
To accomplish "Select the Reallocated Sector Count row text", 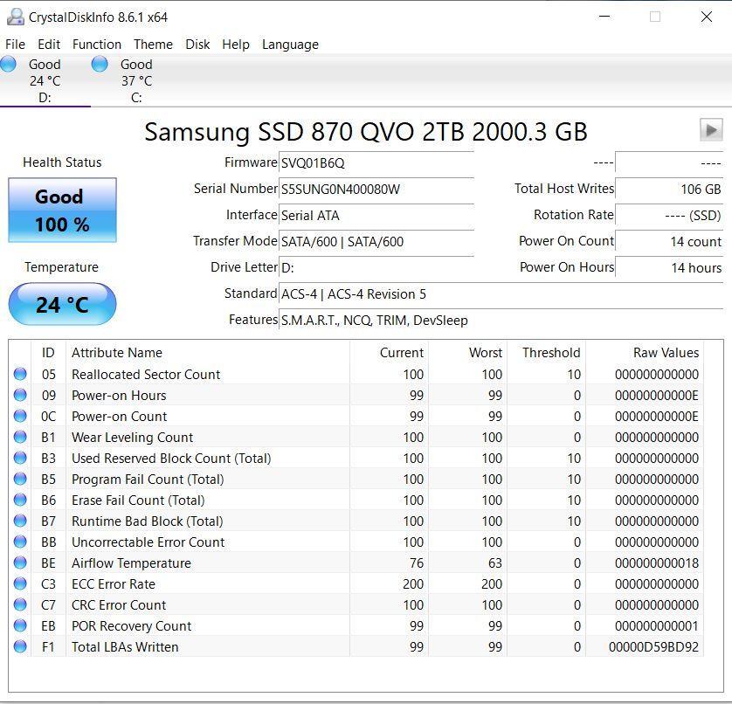I will 146,374.
